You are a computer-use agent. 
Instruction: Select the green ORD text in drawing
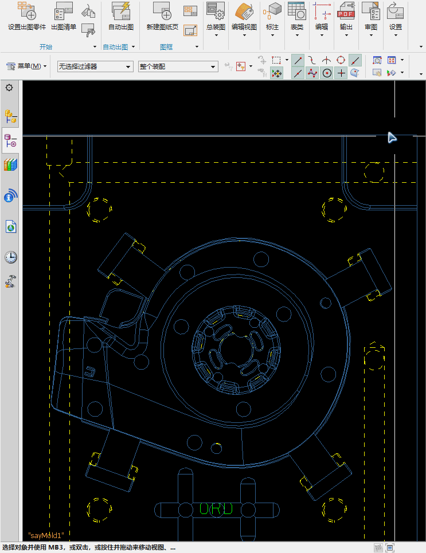coord(216,508)
